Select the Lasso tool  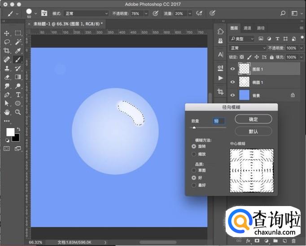[x=7, y=42]
